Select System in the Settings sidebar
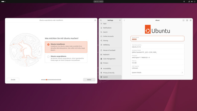Image resolution: width=197 pixels, height=111 pixels. click(110, 77)
